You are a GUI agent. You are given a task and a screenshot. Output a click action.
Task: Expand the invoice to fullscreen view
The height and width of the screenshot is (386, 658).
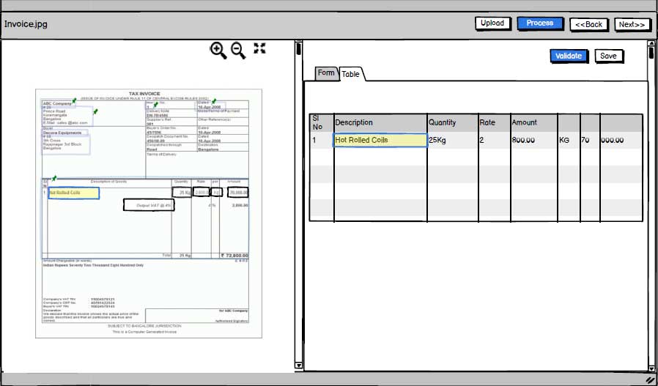point(259,48)
